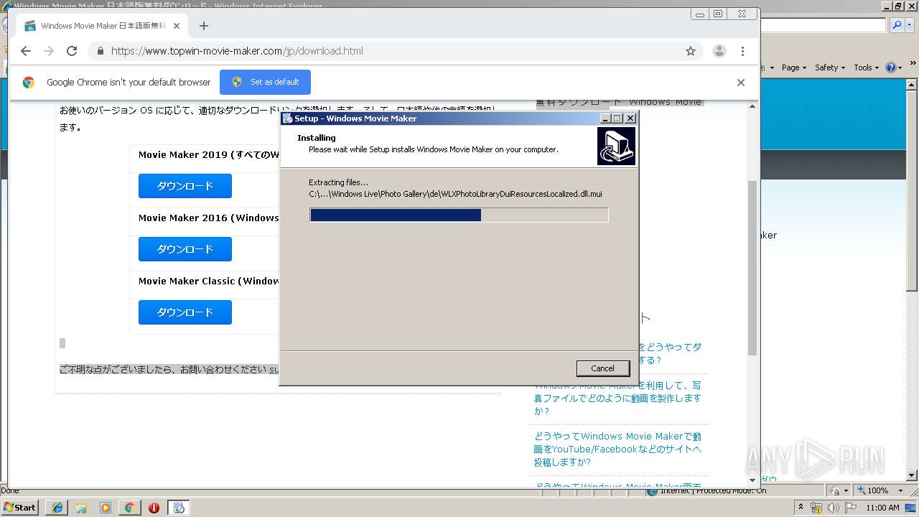Download Movie Maker 2019
This screenshot has height=517, width=919.
[x=185, y=186]
